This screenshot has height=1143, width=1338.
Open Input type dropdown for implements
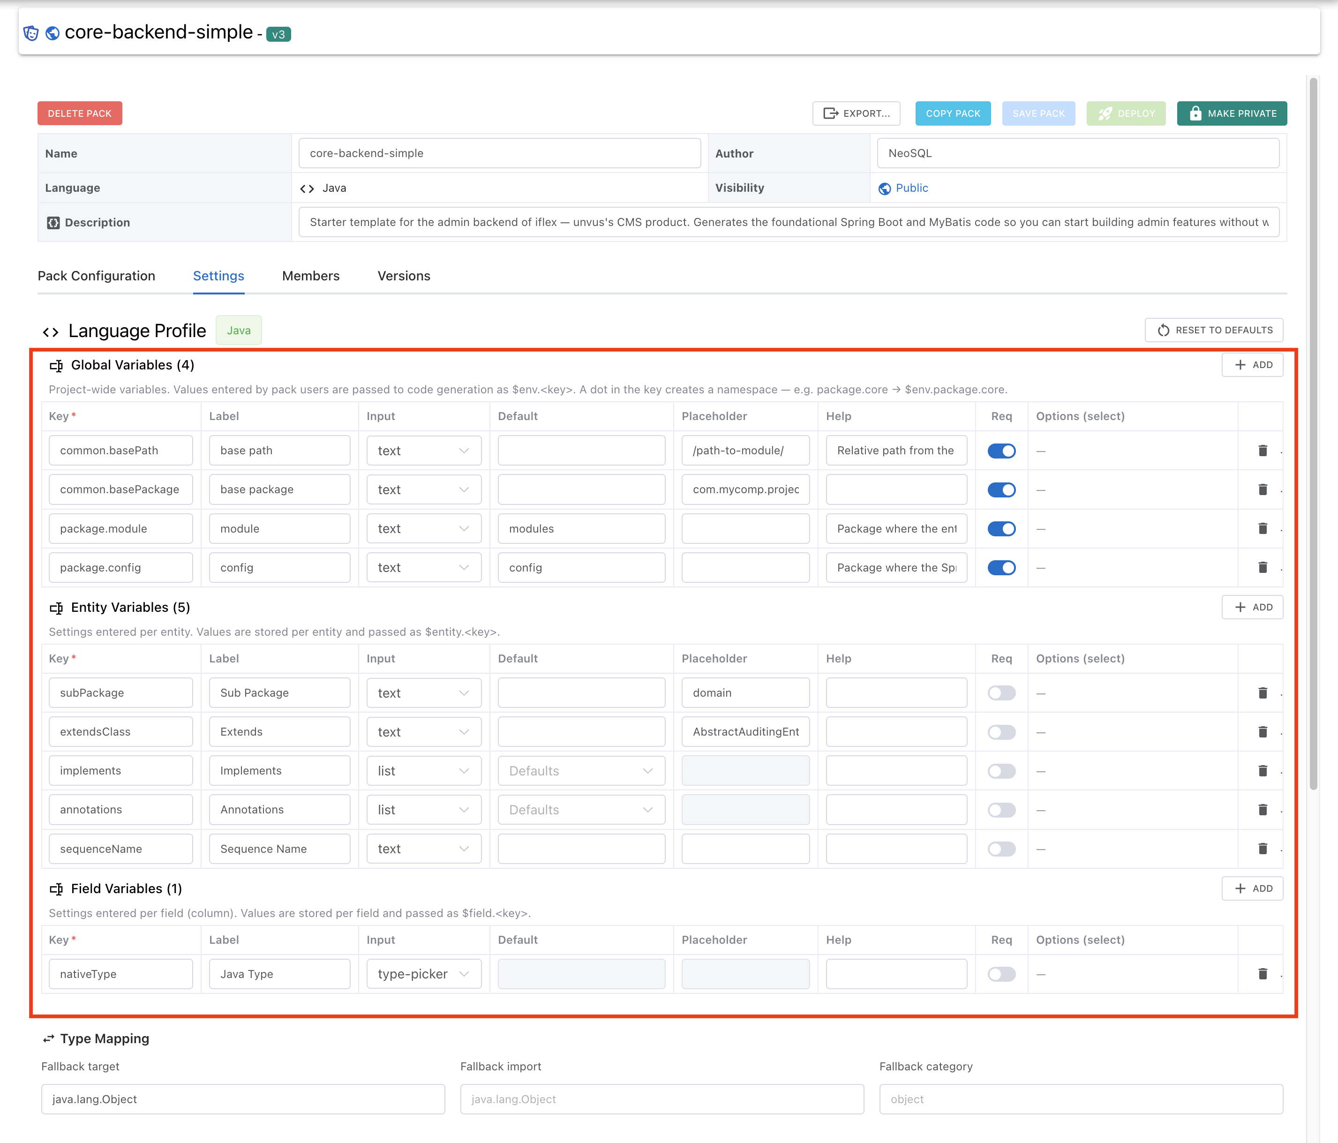click(424, 771)
